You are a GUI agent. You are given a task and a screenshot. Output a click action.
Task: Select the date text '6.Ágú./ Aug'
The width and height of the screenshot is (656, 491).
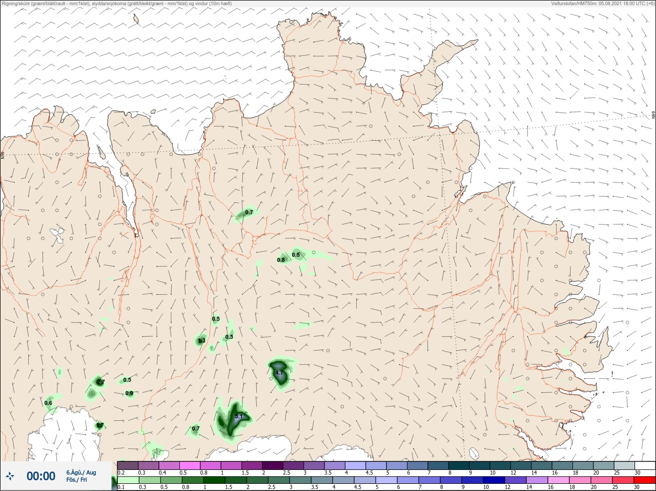[x=81, y=473]
